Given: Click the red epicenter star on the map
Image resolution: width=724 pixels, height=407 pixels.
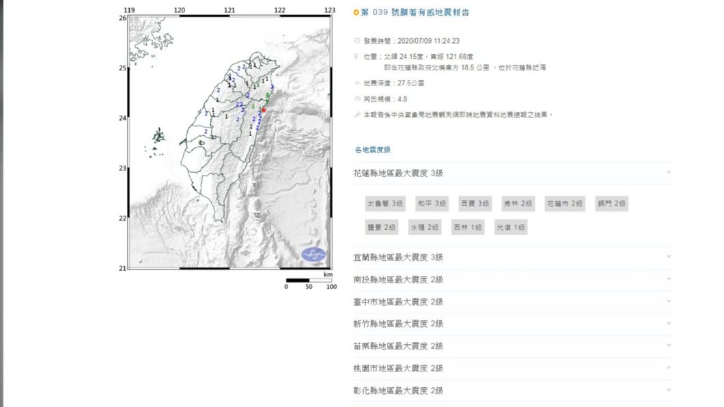Looking at the screenshot, I should point(263,110).
